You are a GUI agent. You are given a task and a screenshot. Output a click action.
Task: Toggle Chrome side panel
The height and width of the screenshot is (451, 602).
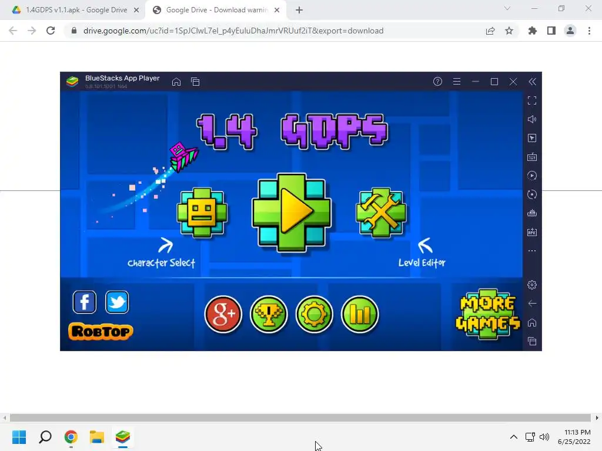(x=551, y=31)
